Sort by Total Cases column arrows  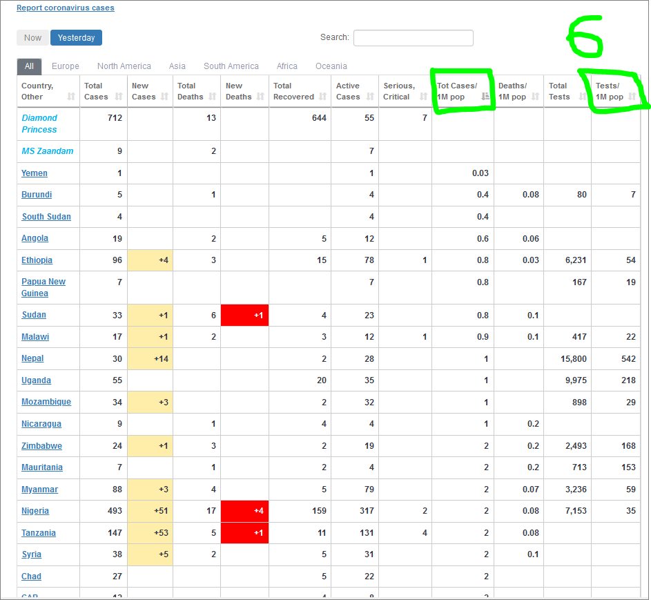[118, 97]
